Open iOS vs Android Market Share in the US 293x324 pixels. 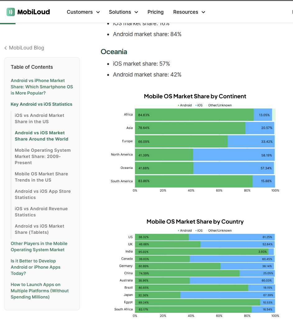pyautogui.click(x=39, y=118)
